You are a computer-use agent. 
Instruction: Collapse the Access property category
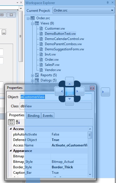11,129
